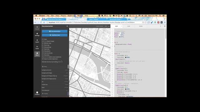The image size is (200, 112).
Task: Open the Settings panel in the sidebar
Action: pyautogui.click(x=37, y=35)
